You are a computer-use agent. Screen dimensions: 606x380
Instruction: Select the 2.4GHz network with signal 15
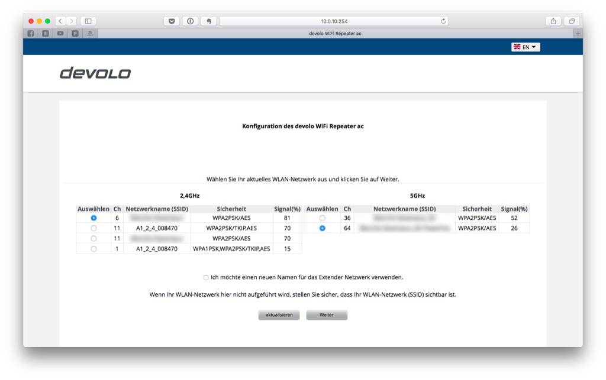point(94,249)
